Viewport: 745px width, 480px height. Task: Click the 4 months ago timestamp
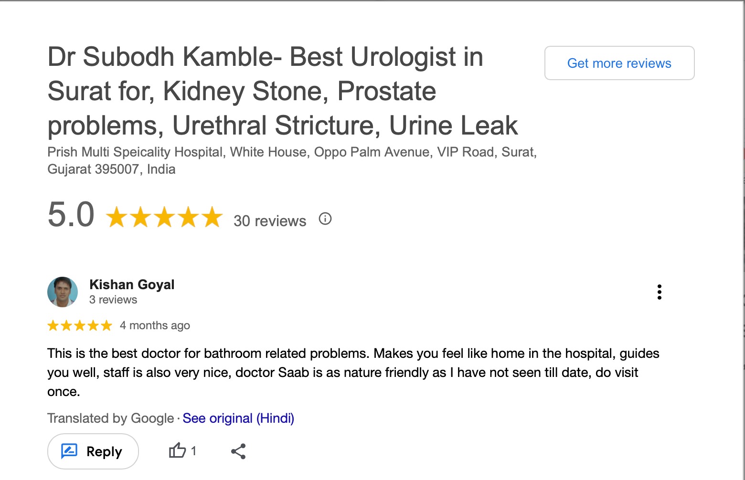(155, 325)
